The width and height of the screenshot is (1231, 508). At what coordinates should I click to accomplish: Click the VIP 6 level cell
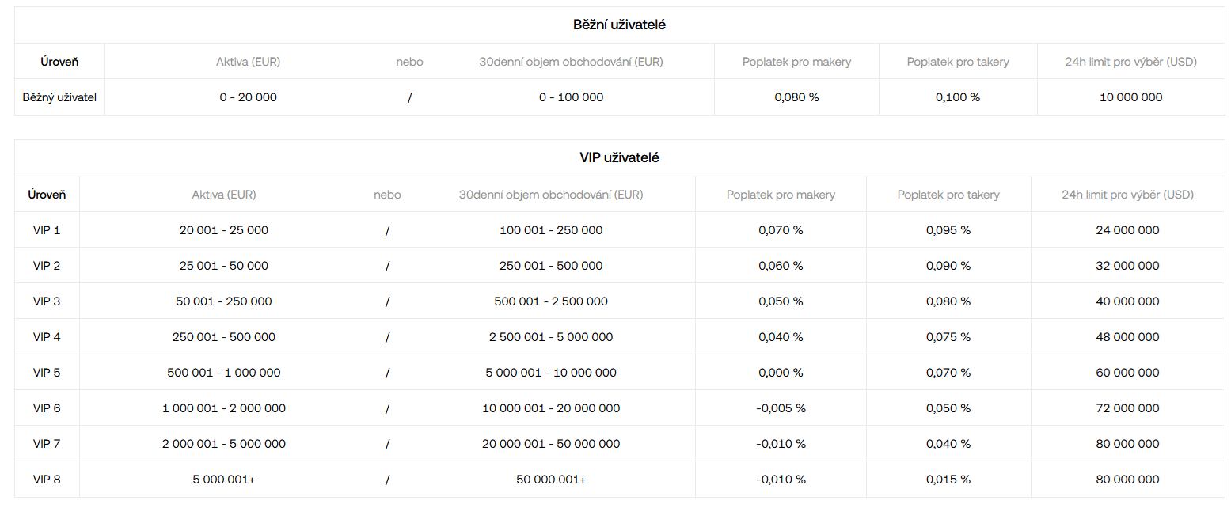[x=47, y=408]
